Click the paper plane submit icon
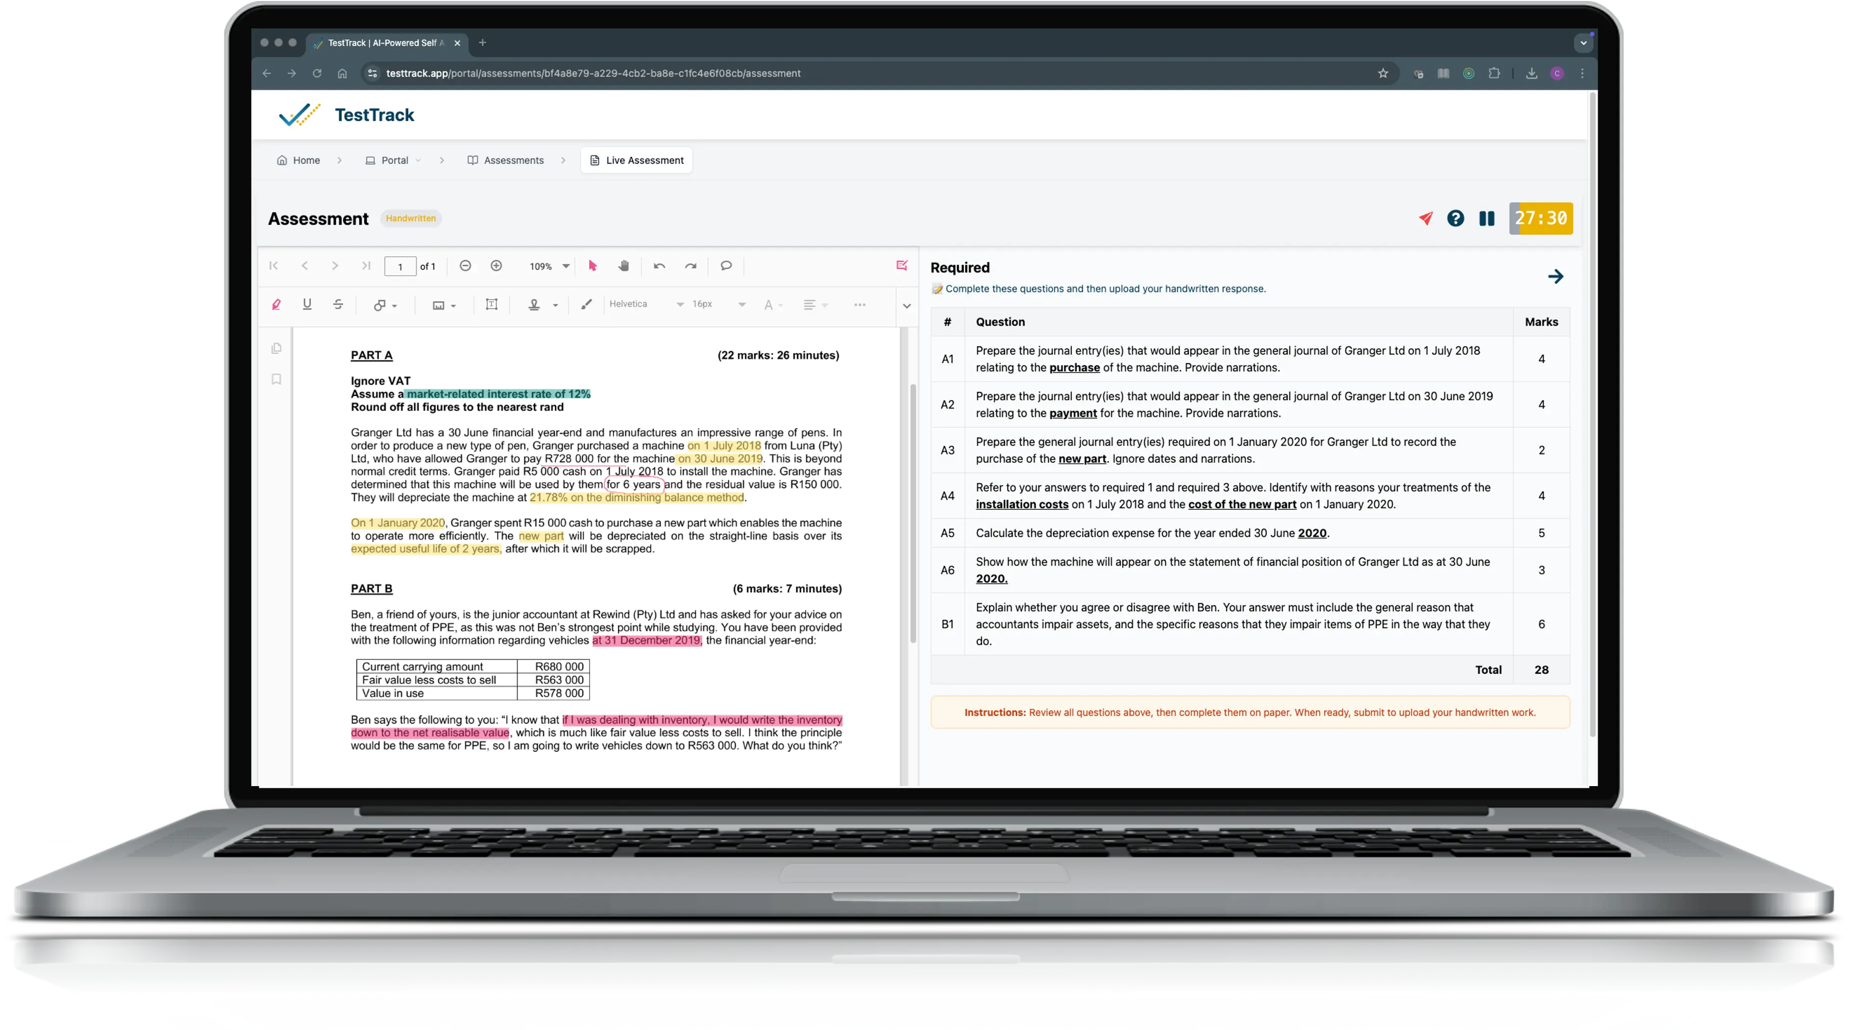This screenshot has width=1849, height=1030. click(1425, 218)
